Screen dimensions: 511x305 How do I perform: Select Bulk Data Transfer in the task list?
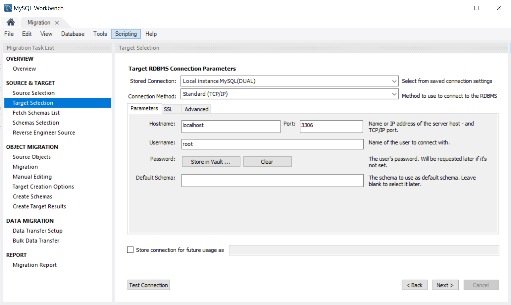(36, 241)
